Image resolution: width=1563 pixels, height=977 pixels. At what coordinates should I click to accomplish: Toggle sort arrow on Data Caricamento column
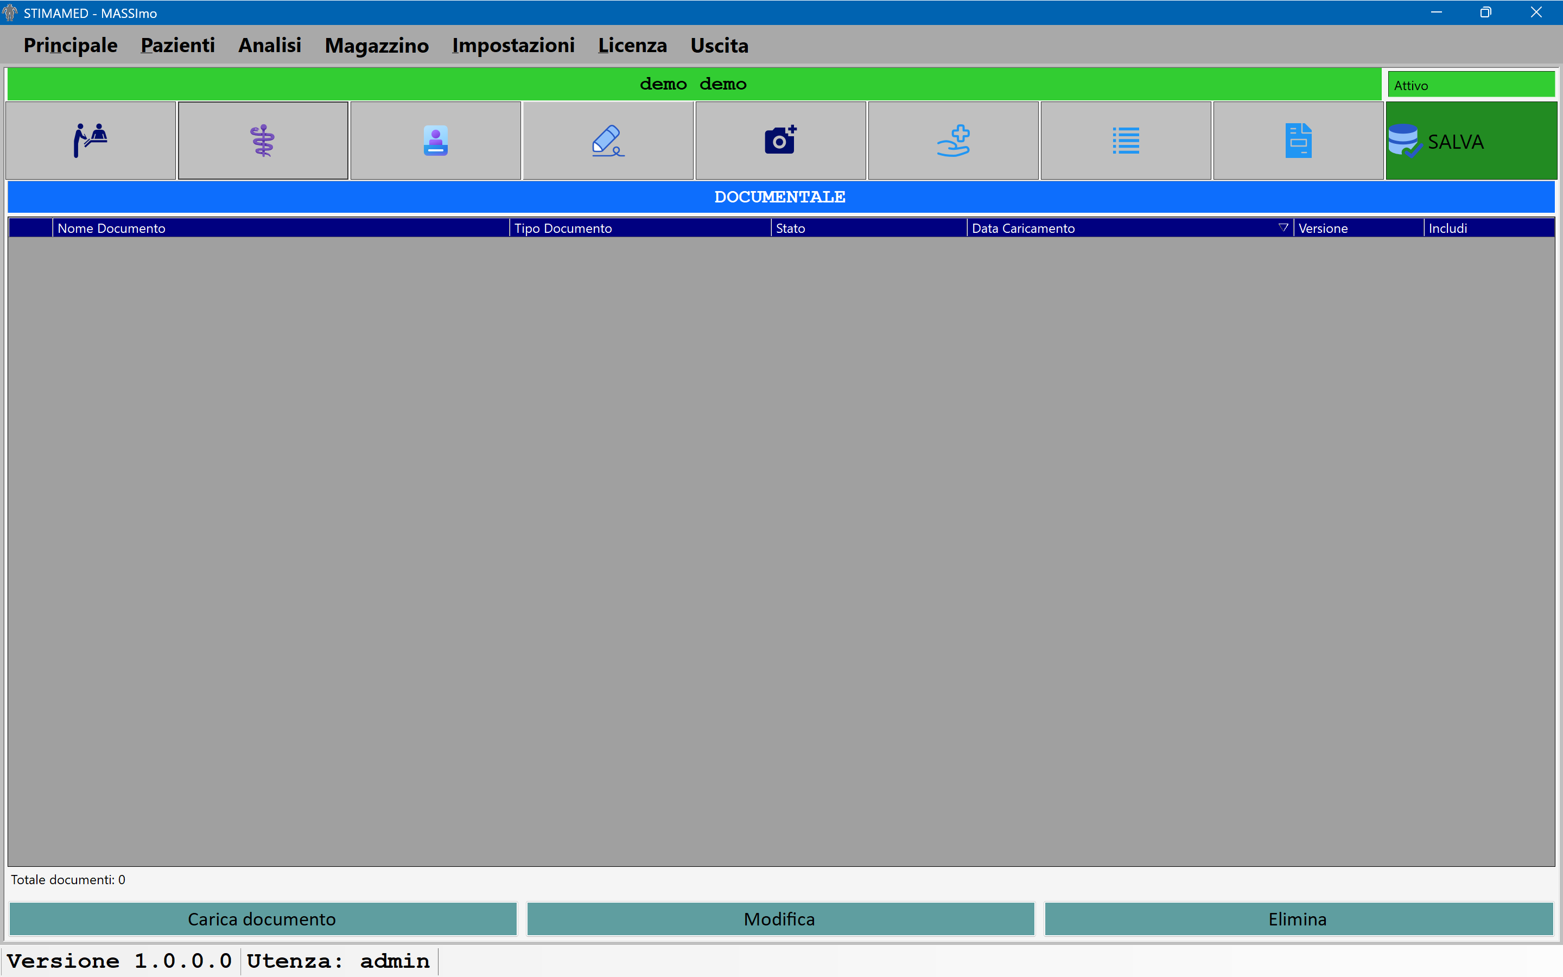(x=1283, y=227)
